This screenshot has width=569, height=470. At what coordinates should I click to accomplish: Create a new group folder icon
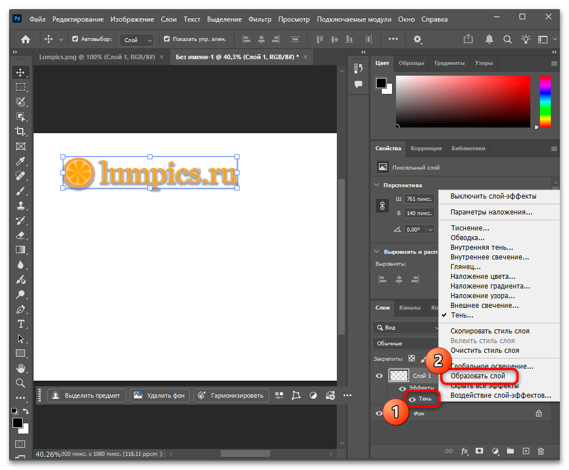click(x=510, y=451)
